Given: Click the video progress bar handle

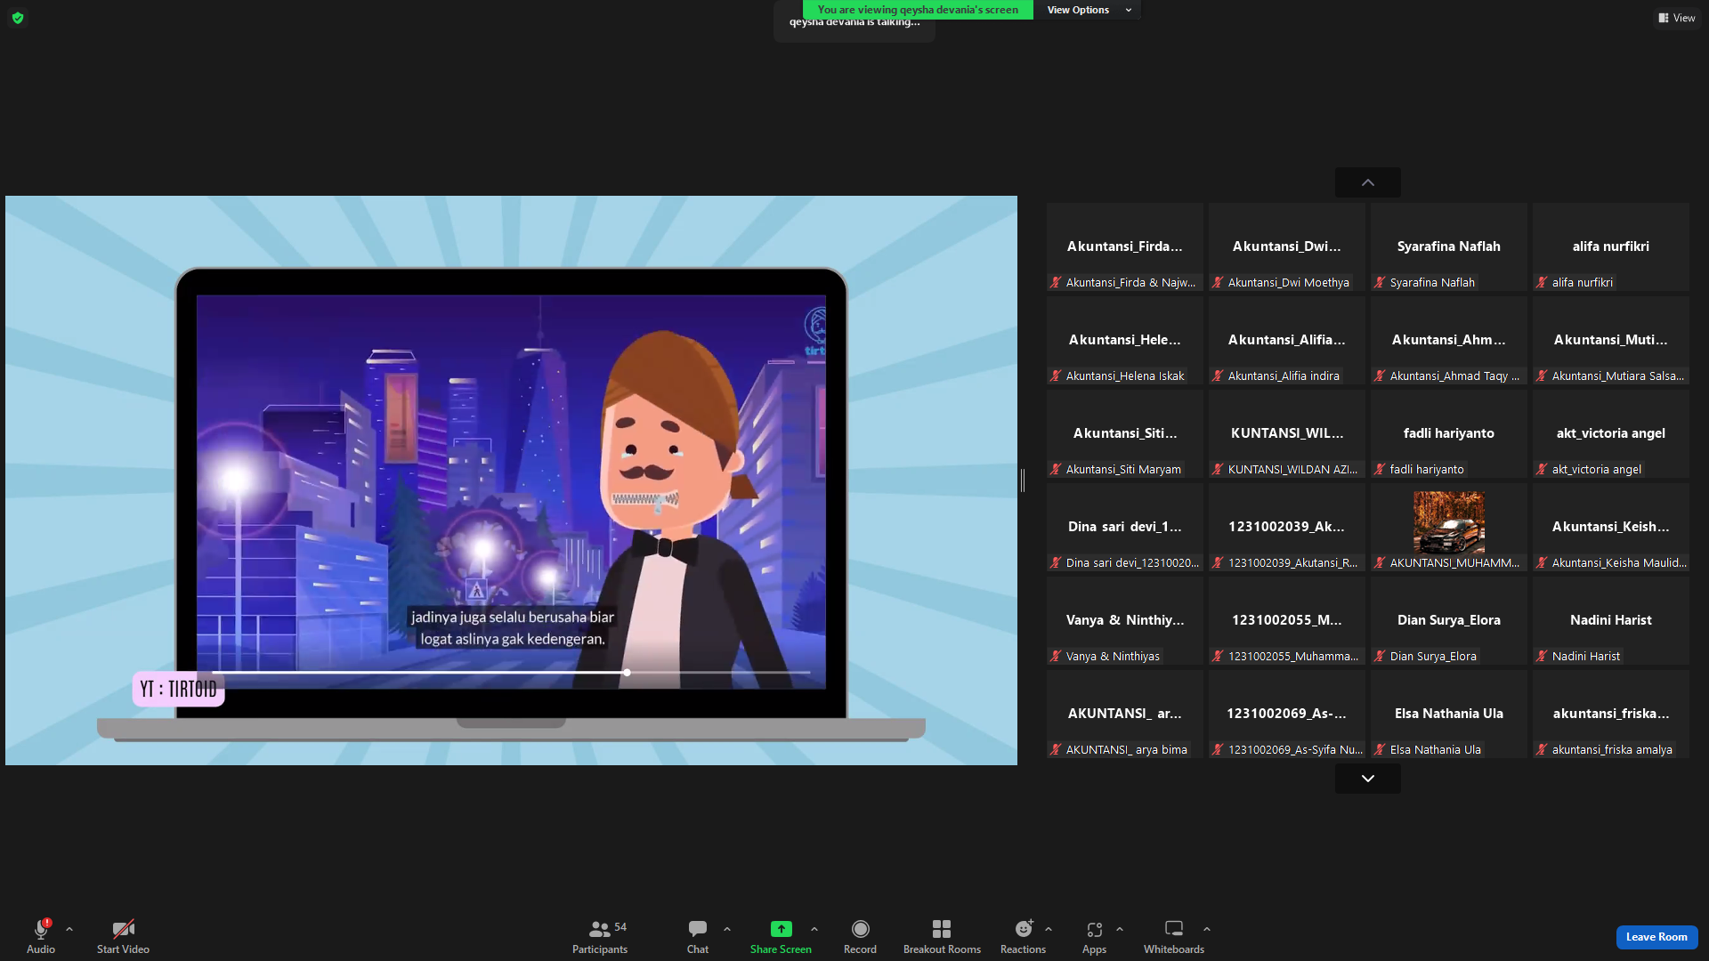Looking at the screenshot, I should (628, 673).
